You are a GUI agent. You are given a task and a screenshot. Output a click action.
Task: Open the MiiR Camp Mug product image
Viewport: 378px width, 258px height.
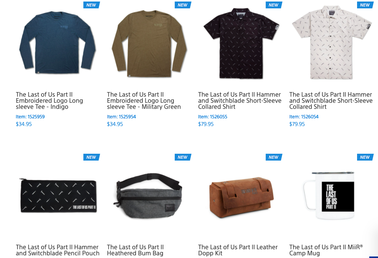tap(329, 195)
